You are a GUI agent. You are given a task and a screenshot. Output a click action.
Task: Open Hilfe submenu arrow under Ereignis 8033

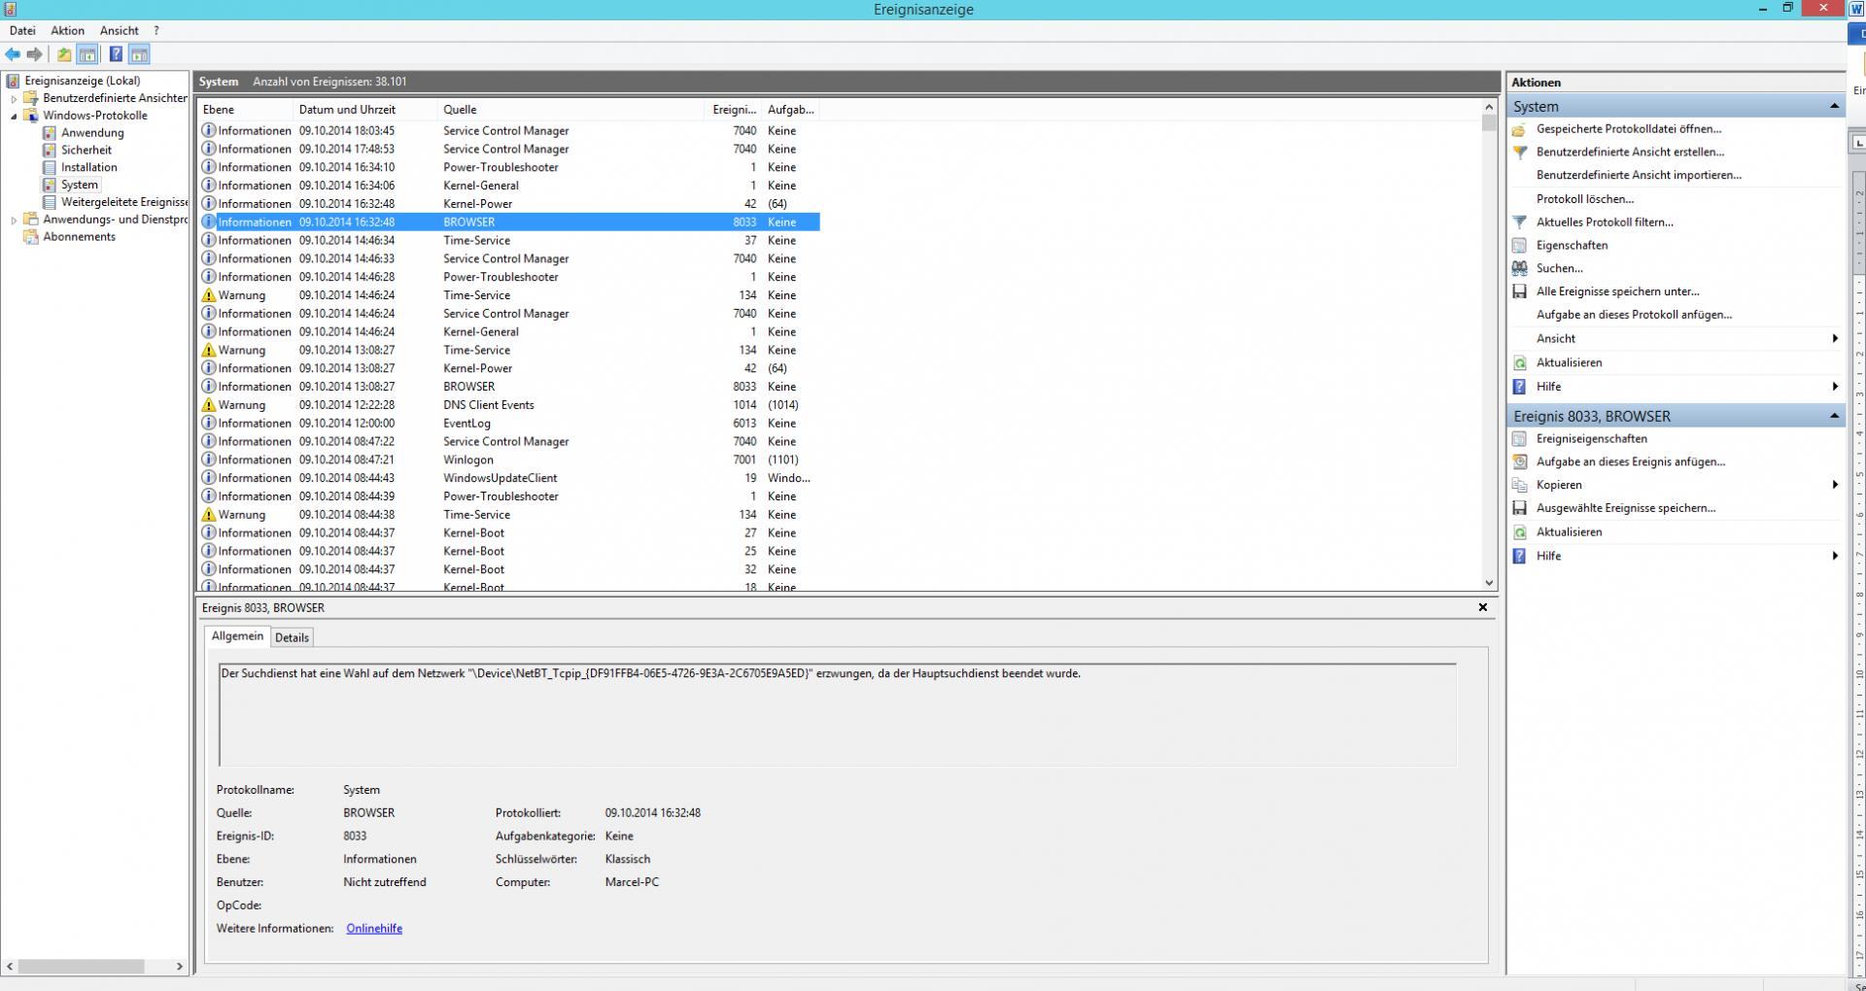(x=1835, y=556)
